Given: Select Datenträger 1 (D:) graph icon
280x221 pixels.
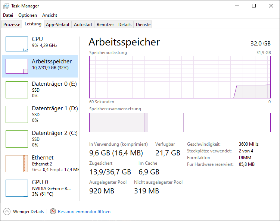Looking at the screenshot, I should tap(17, 114).
